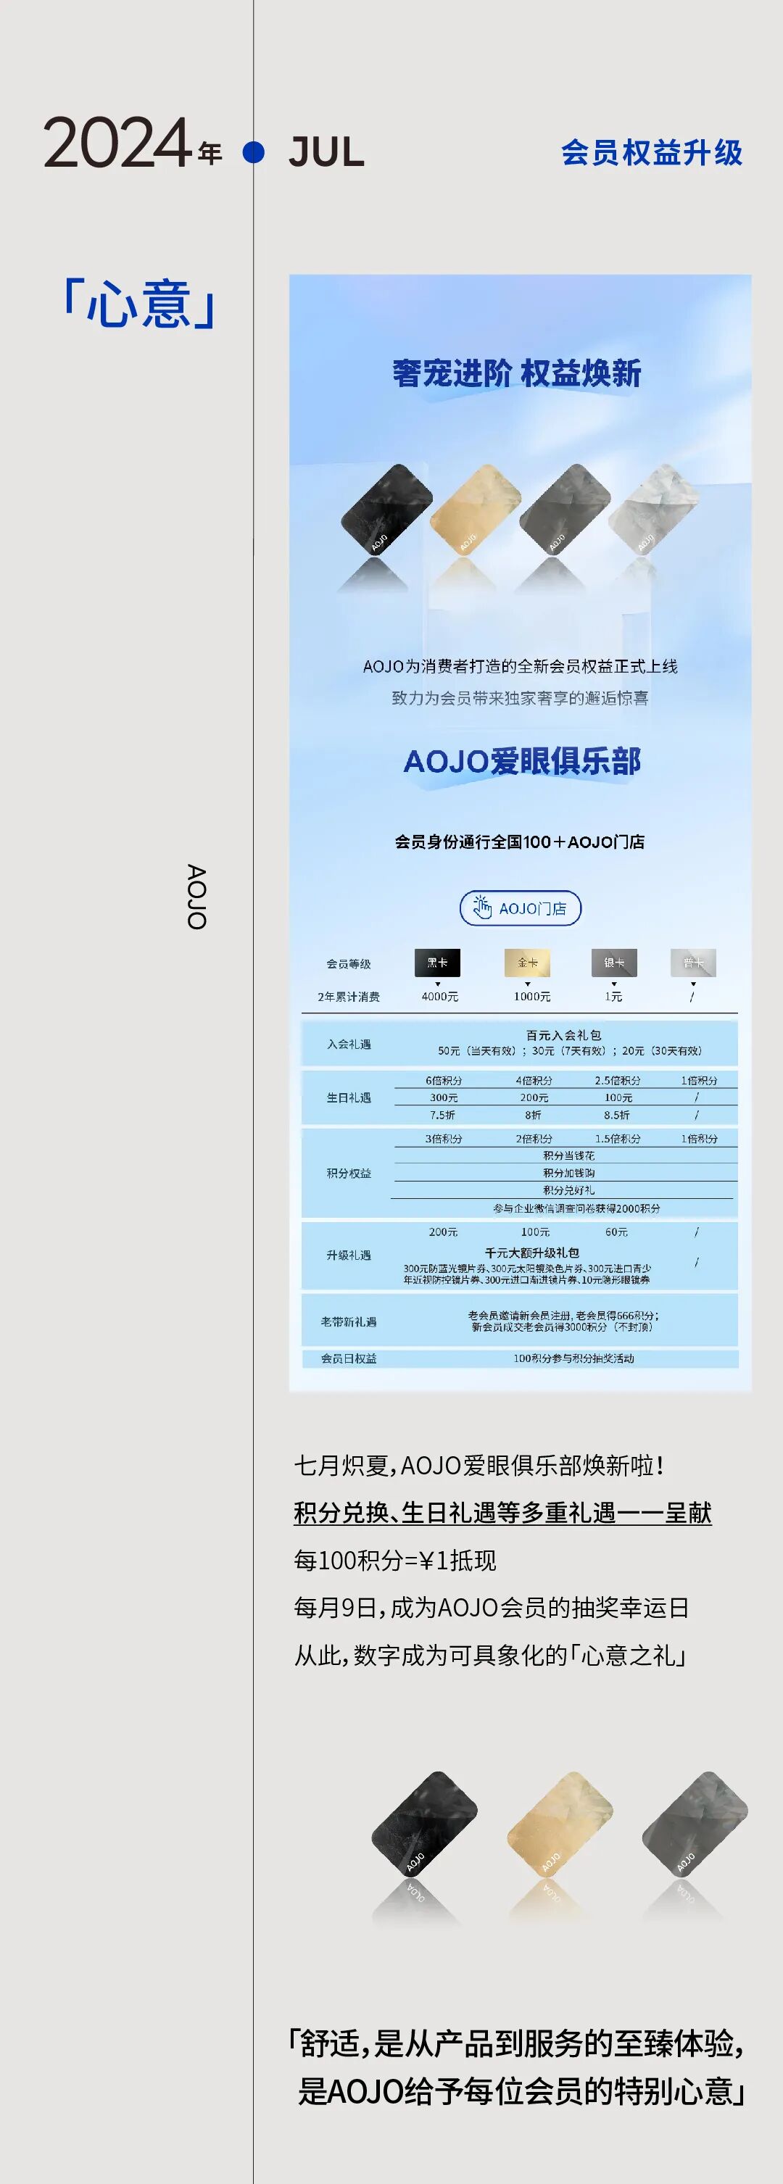Select the 黑卡 level badge
783x2184 pixels.
click(x=438, y=963)
